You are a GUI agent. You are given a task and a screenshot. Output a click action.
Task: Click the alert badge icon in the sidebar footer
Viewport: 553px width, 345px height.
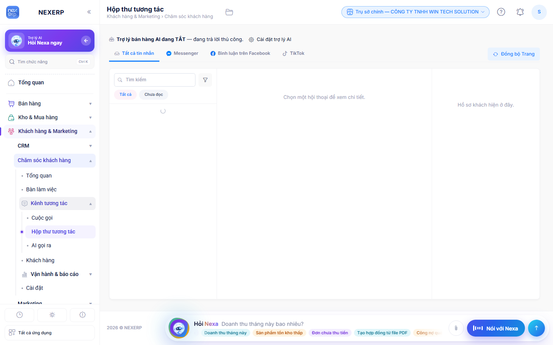83,315
